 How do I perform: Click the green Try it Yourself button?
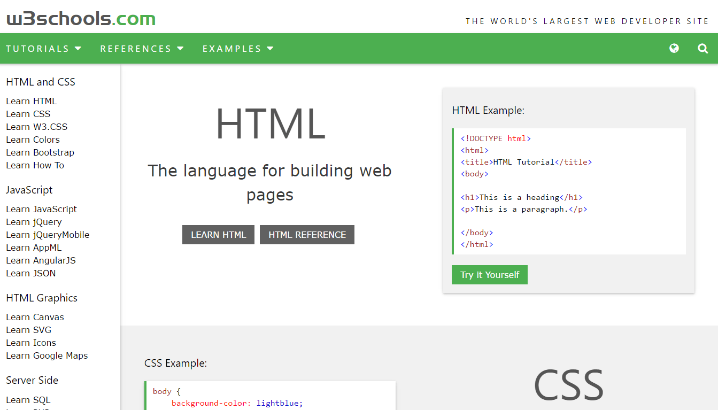[x=490, y=275]
